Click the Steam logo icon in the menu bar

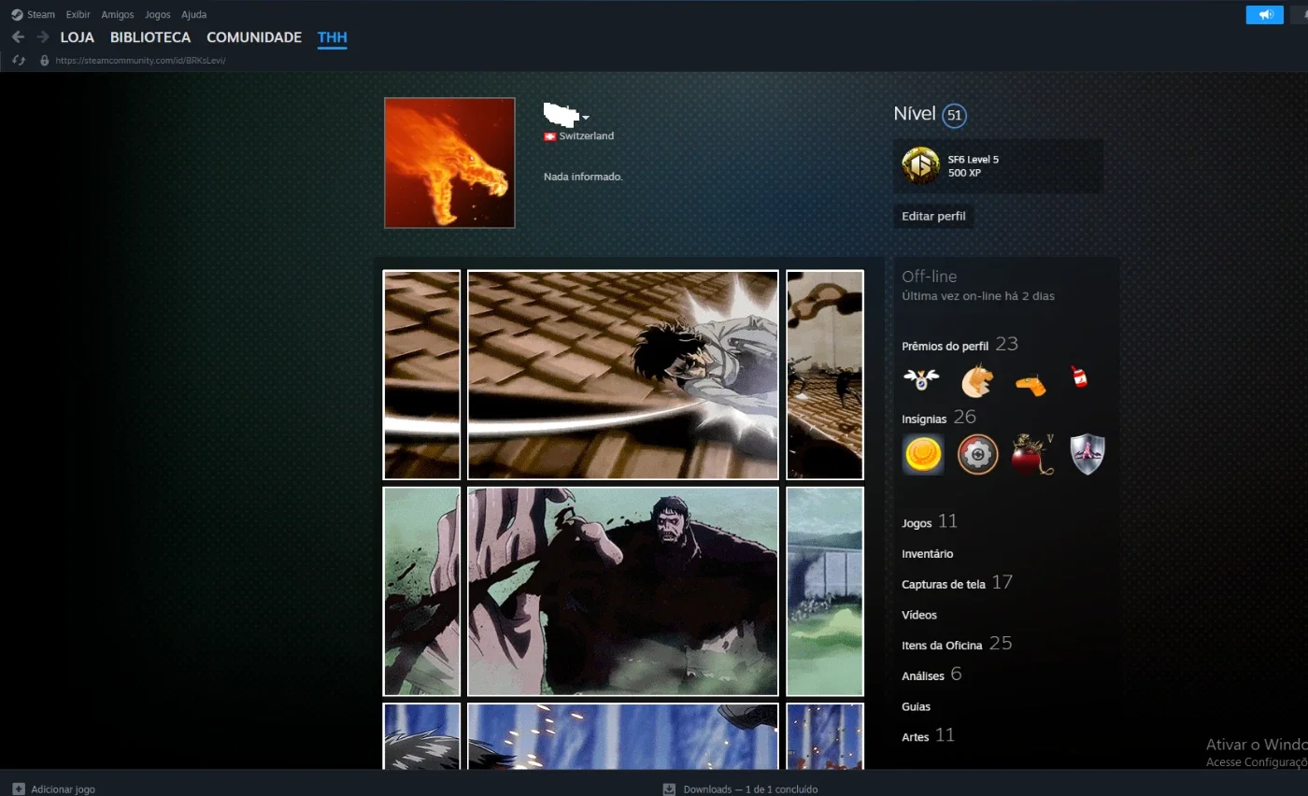point(17,15)
